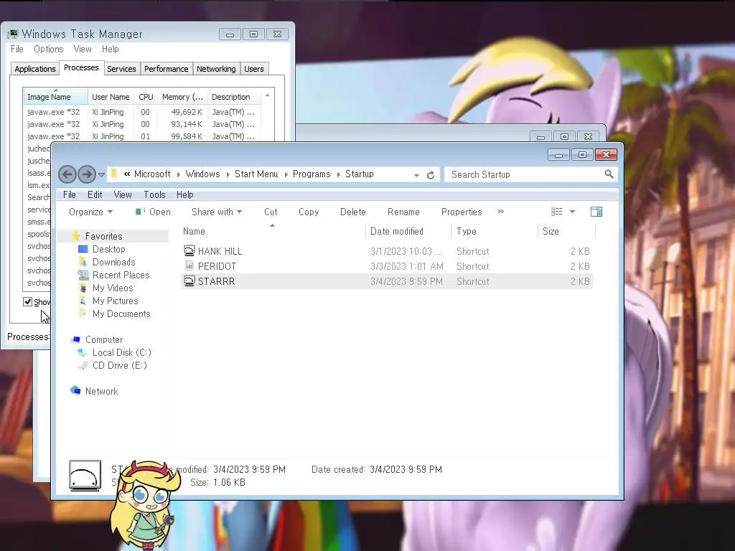The width and height of the screenshot is (735, 551).
Task: Open CD Drive (E:)
Action: [120, 365]
